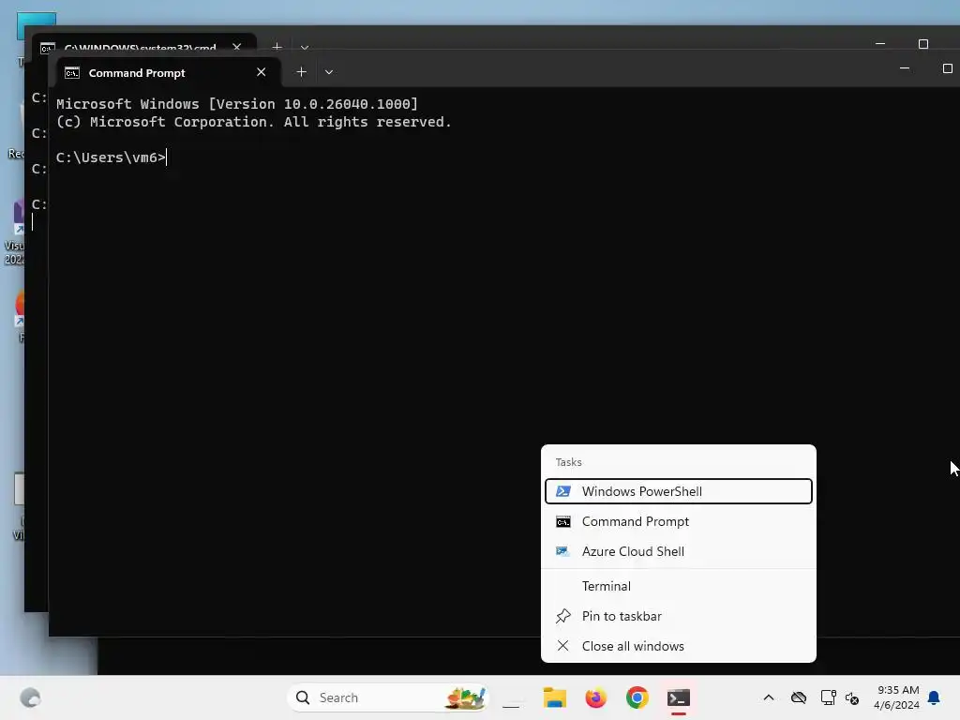Close the Command Prompt tab
960x720 pixels.
tap(262, 72)
